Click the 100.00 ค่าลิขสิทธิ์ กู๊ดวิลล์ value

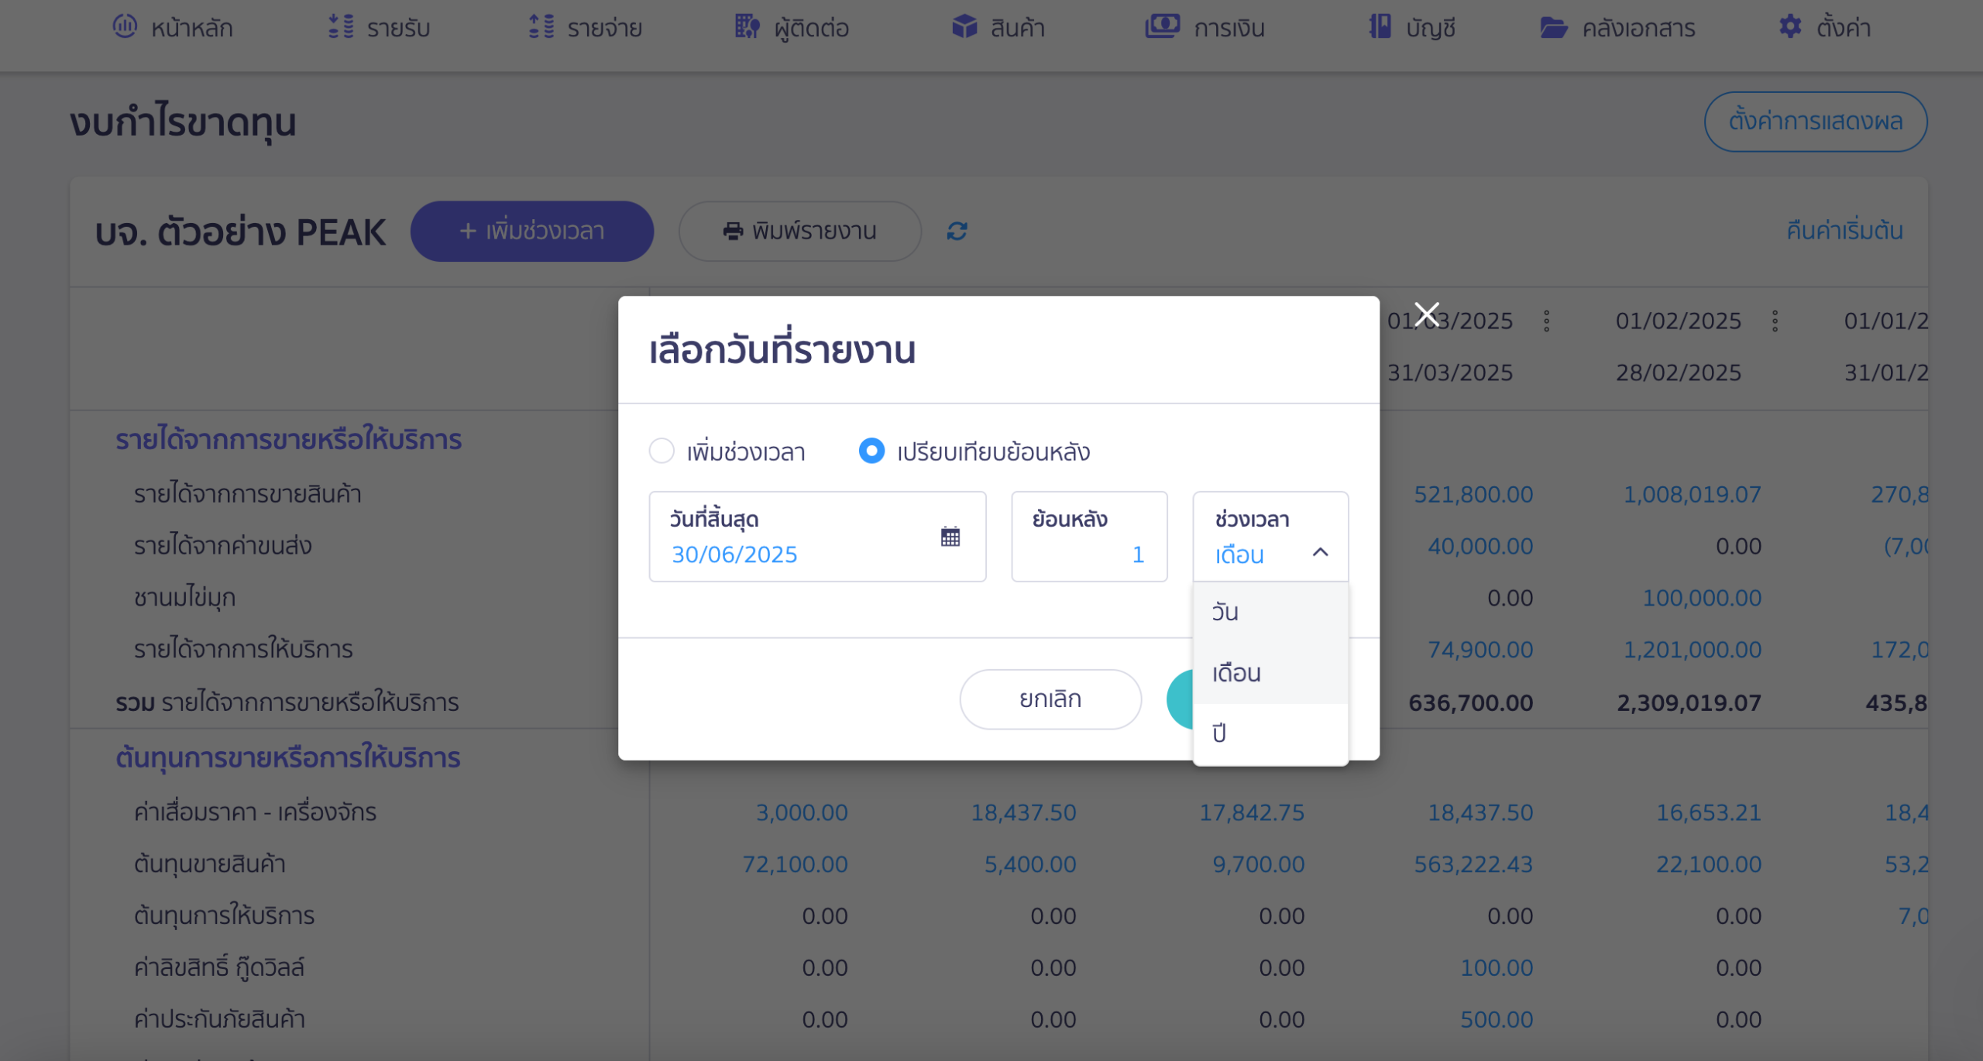[1497, 968]
